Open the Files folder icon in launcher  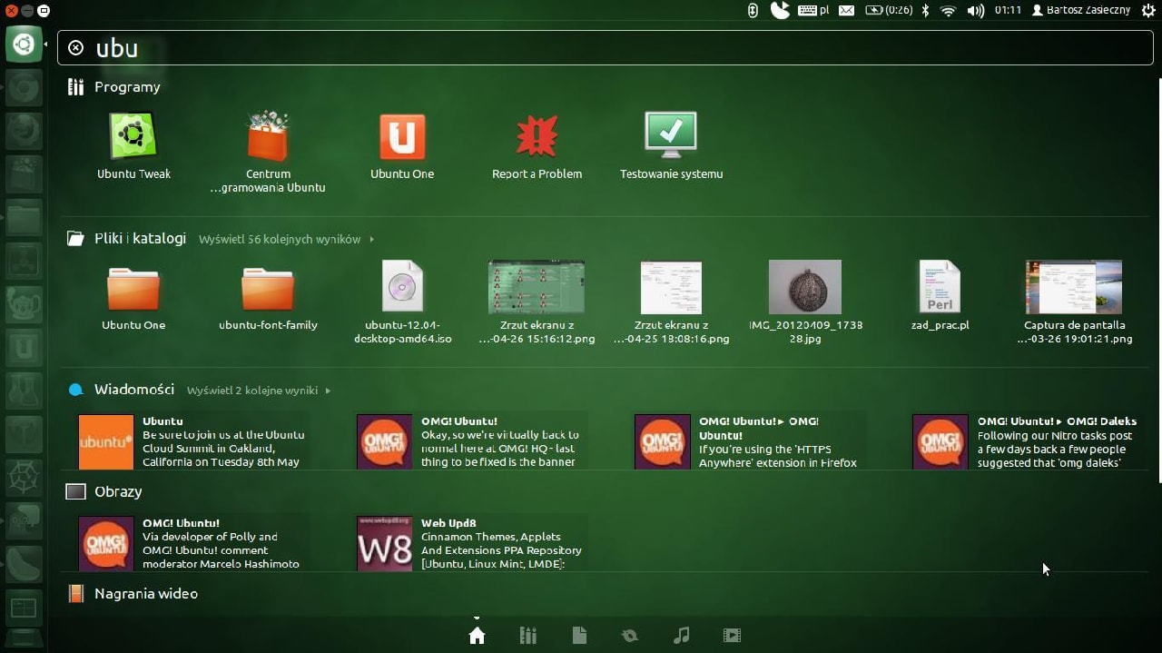(24, 218)
